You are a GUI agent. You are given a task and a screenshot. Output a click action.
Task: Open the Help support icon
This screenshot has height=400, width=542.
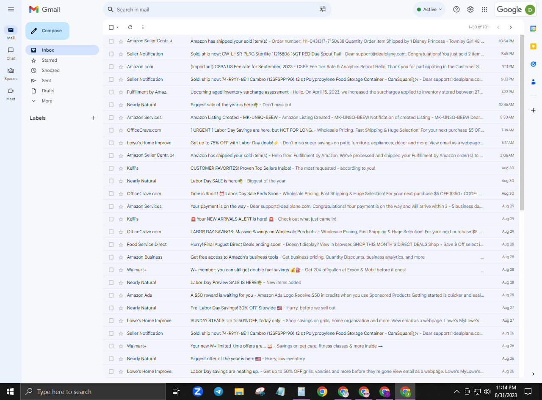456,9
